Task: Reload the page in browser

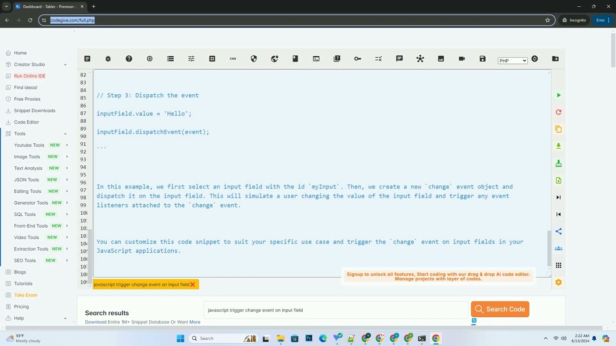Action: coord(30,20)
